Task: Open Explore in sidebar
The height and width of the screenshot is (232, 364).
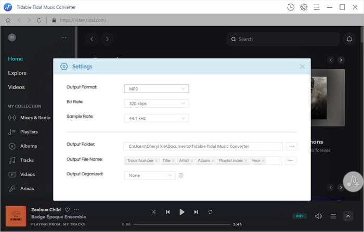Action: coord(17,73)
